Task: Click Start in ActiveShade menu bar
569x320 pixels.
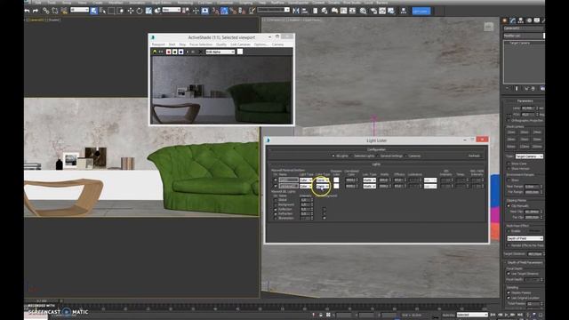Action: (x=172, y=44)
